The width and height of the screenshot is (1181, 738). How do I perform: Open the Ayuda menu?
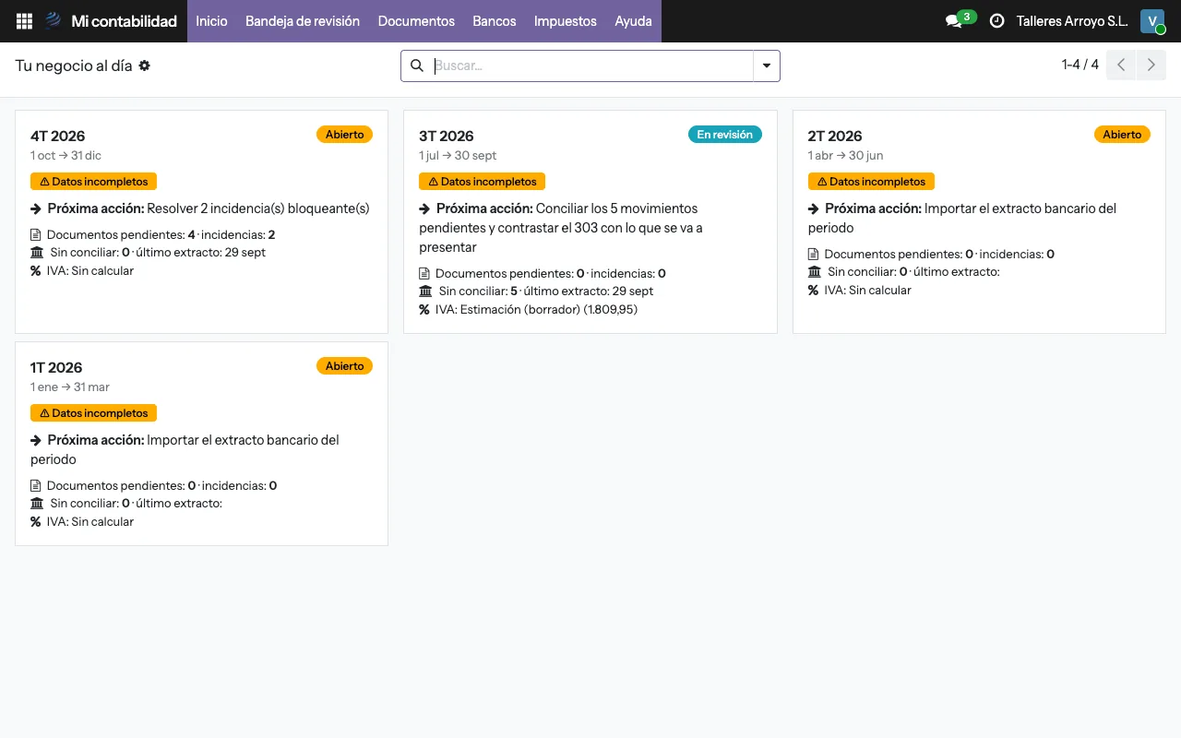point(634,21)
